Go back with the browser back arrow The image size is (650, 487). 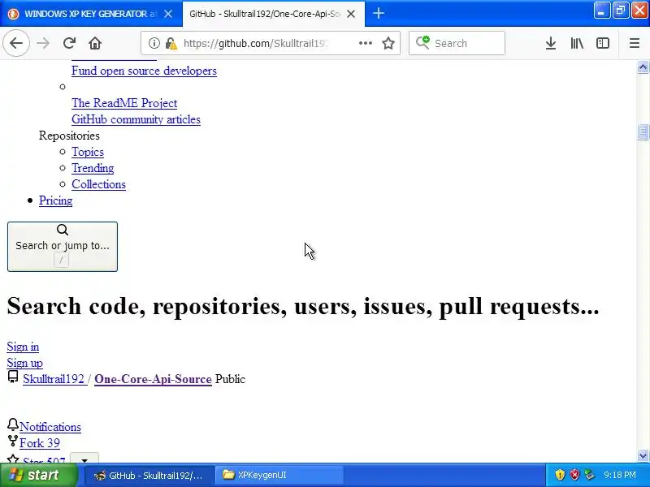[16, 43]
